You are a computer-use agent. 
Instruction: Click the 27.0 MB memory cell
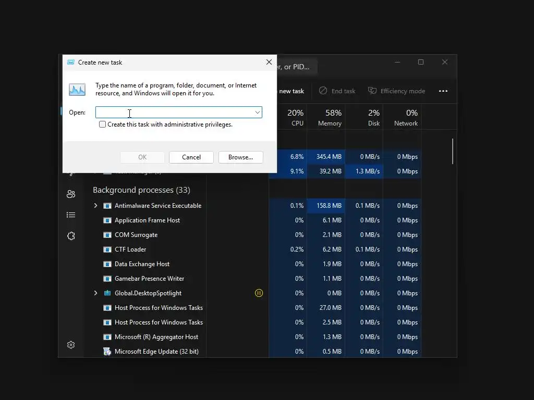[x=326, y=308]
